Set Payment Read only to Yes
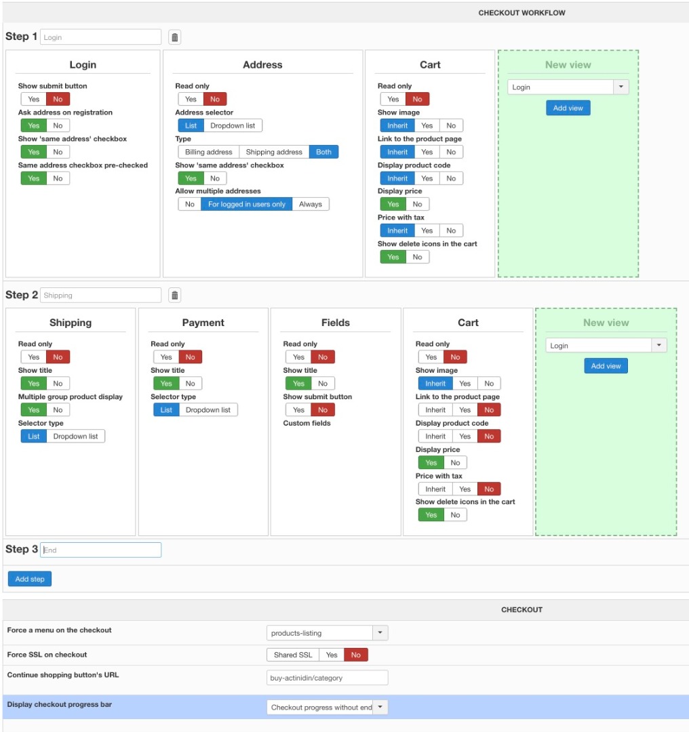689x732 pixels. (x=166, y=357)
